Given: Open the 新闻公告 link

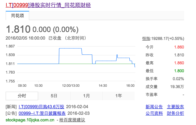Looking at the screenshot, I should pyautogui.click(x=154, y=107).
